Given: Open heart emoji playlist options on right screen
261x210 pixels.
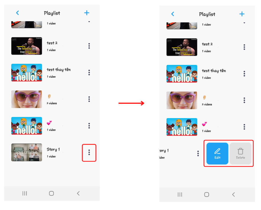Looking at the screenshot, I should coord(244,127).
